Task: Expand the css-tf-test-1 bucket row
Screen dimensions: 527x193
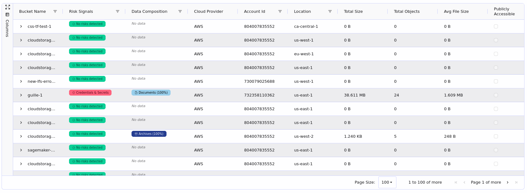Action: tap(21, 27)
